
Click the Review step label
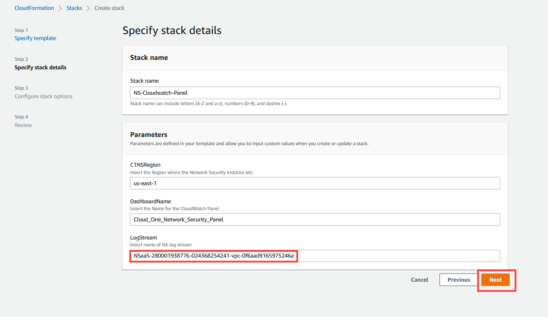(23, 125)
